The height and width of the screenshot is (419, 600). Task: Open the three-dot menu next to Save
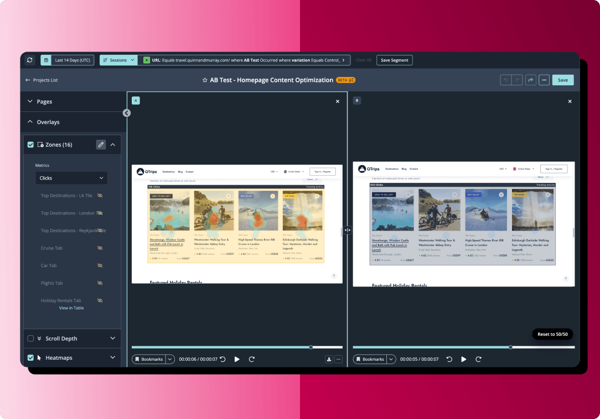point(544,80)
